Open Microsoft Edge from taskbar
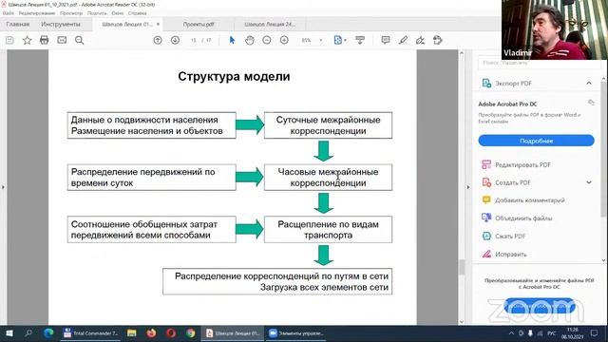Image resolution: width=608 pixels, height=342 pixels. click(x=48, y=333)
